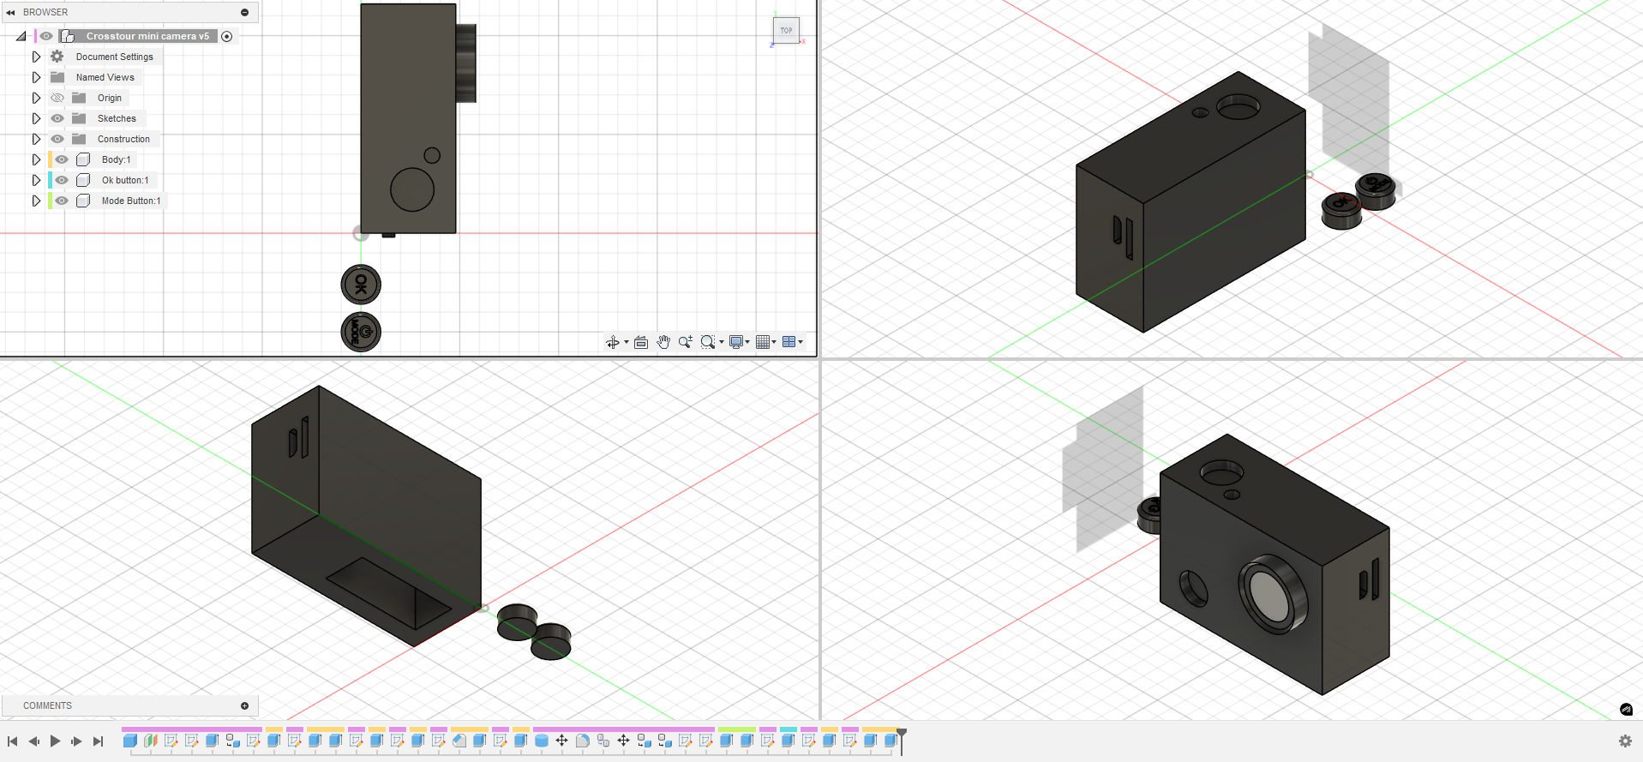The width and height of the screenshot is (1643, 762).
Task: Open the Orbit type dropdown arrow
Action: [627, 342]
